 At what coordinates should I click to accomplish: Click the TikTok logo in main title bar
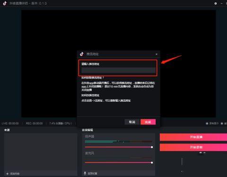(5, 3)
